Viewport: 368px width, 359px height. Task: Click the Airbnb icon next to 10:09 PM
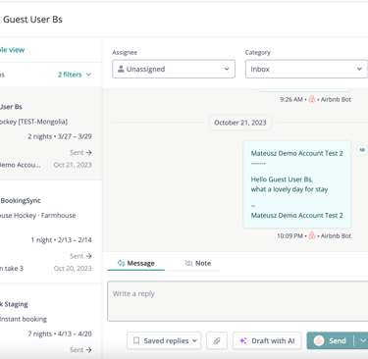tap(312, 235)
